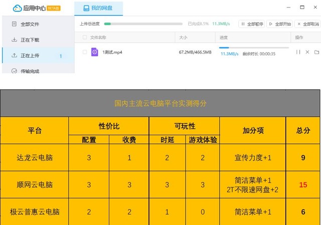The image size is (321, 225).
Task: Click the 我的网盘 drive icon
Action: pos(86,8)
